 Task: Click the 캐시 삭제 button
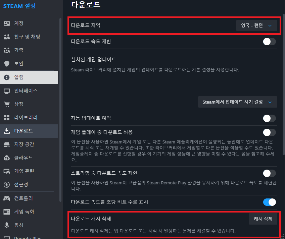tap(263, 219)
